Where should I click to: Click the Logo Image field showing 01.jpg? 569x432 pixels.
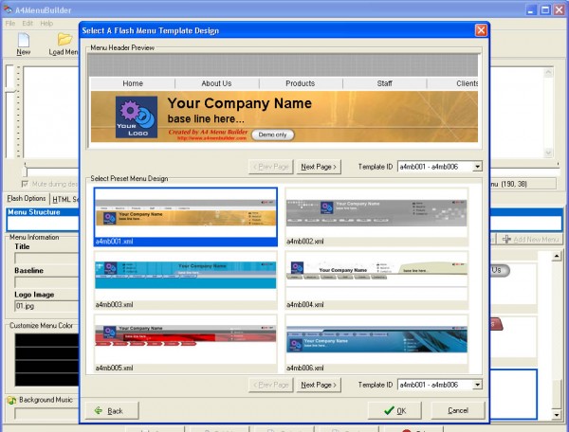46,306
